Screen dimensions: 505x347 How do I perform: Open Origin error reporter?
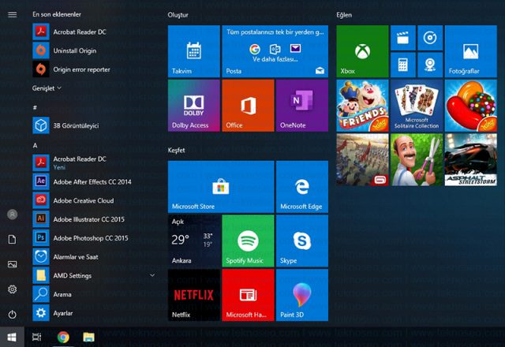pyautogui.click(x=95, y=69)
